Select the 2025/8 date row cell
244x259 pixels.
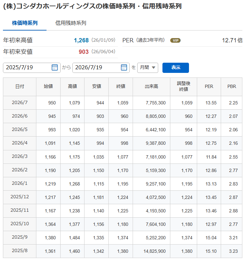[x=20, y=251]
